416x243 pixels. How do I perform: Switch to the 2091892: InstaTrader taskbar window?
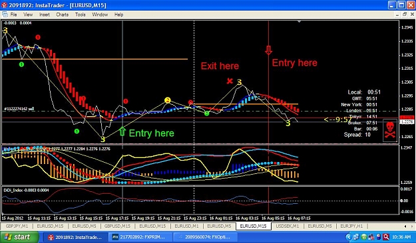coord(75,237)
